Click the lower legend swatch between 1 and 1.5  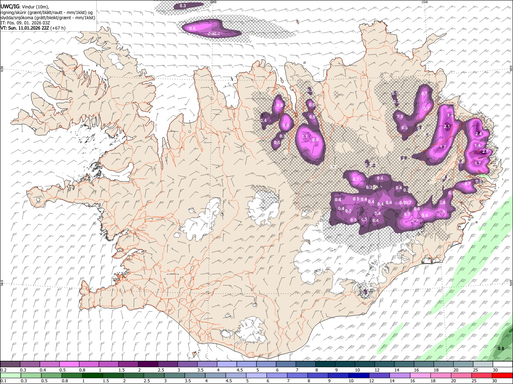click(92, 375)
